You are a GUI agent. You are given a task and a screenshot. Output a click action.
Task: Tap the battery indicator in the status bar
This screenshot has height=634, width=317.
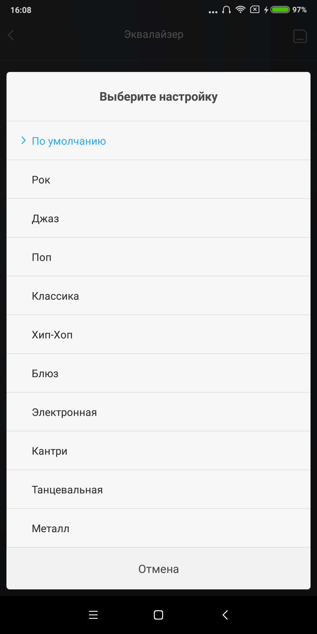[280, 10]
